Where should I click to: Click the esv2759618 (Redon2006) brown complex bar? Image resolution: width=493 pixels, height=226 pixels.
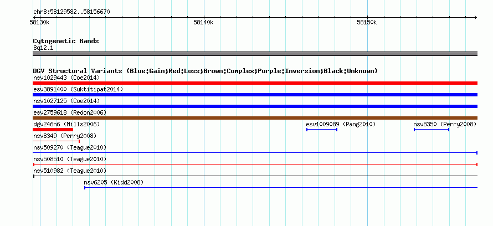[255, 118]
